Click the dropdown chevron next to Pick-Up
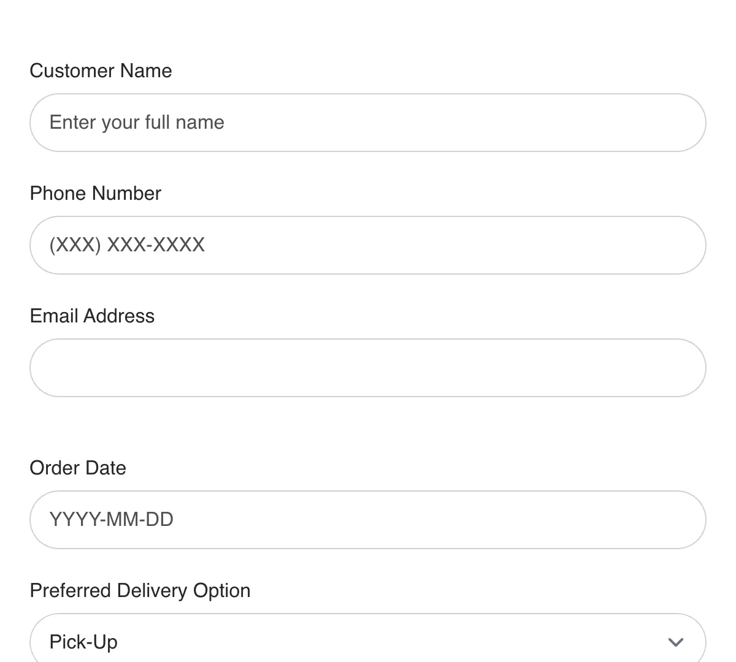This screenshot has height=662, width=736. 675,642
